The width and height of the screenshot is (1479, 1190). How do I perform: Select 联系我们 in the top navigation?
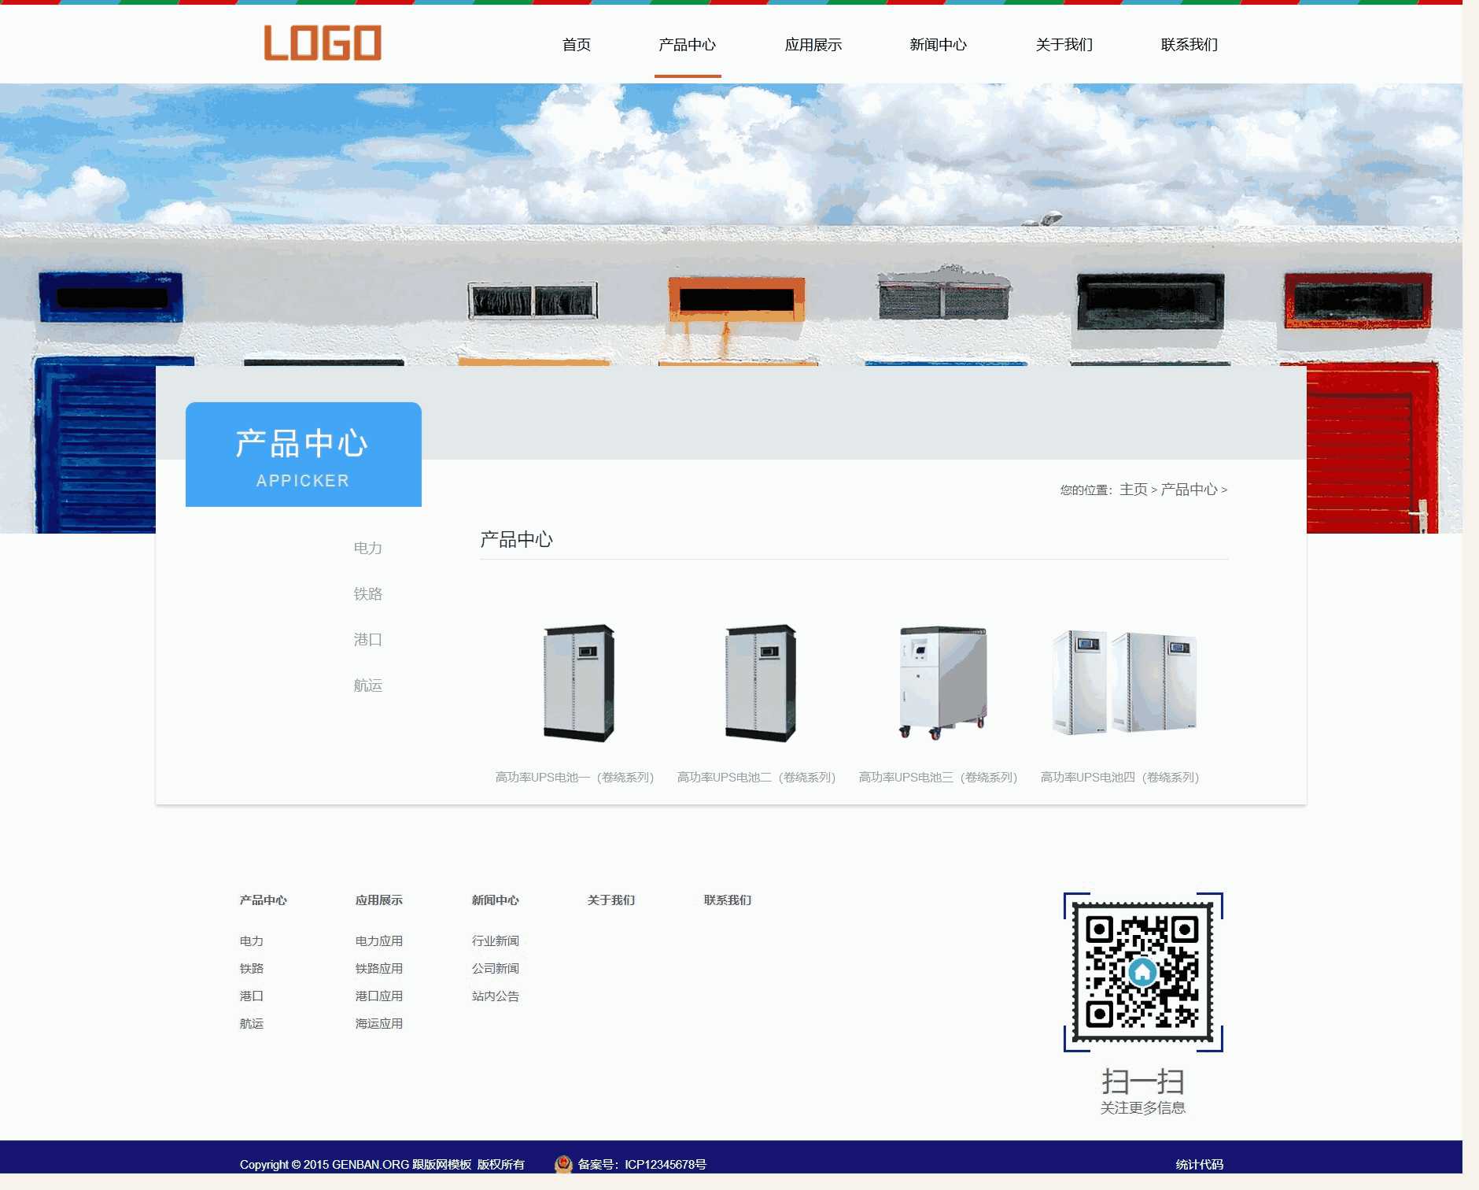pos(1189,45)
